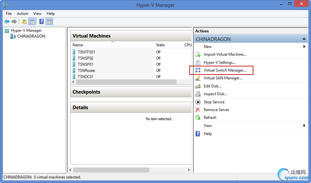311x183 pixels.
Task: Click the Stop Service icon
Action: [x=198, y=102]
